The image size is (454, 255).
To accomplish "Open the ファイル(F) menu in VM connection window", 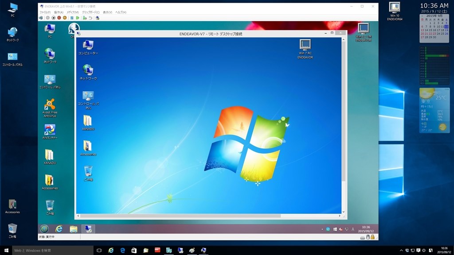I will 45,12.
